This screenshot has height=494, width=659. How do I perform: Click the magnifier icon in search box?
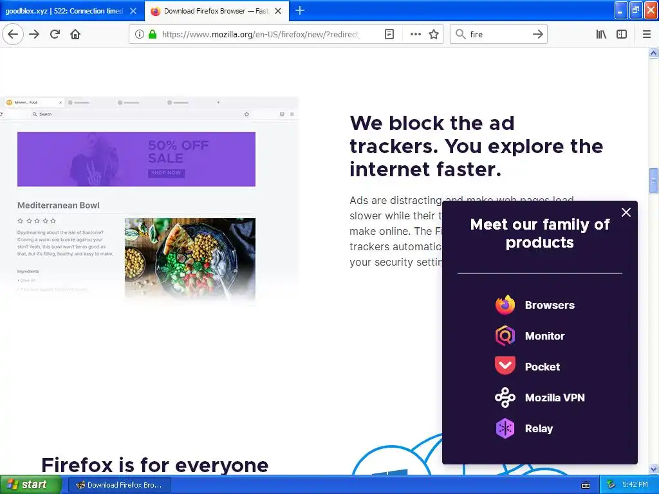point(461,34)
